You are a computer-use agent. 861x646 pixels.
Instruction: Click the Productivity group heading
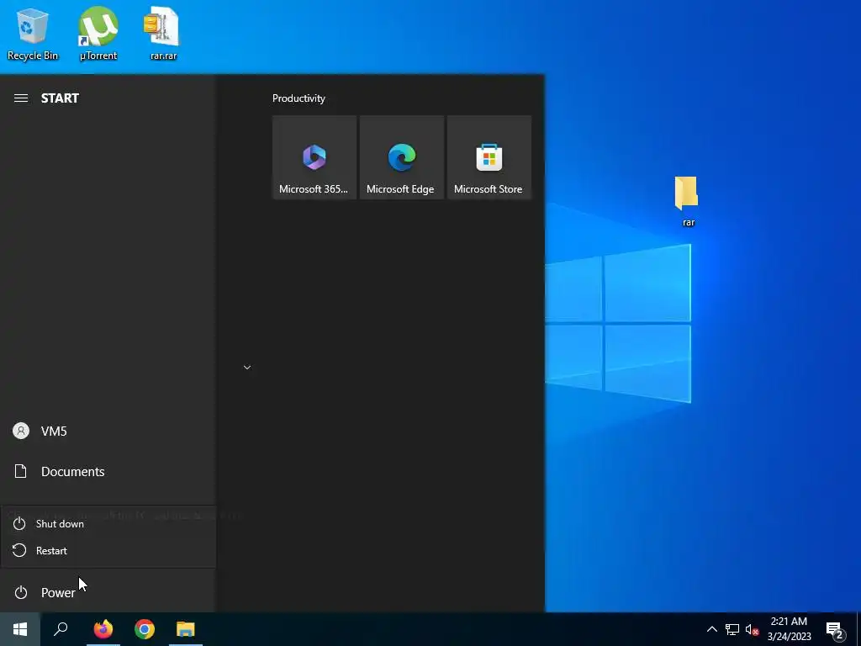(x=298, y=98)
